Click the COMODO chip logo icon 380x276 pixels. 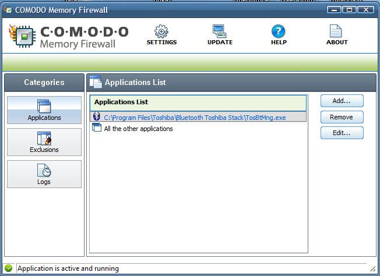tap(23, 36)
